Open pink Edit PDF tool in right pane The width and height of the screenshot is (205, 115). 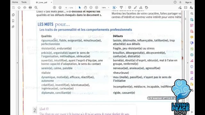[x=192, y=26]
